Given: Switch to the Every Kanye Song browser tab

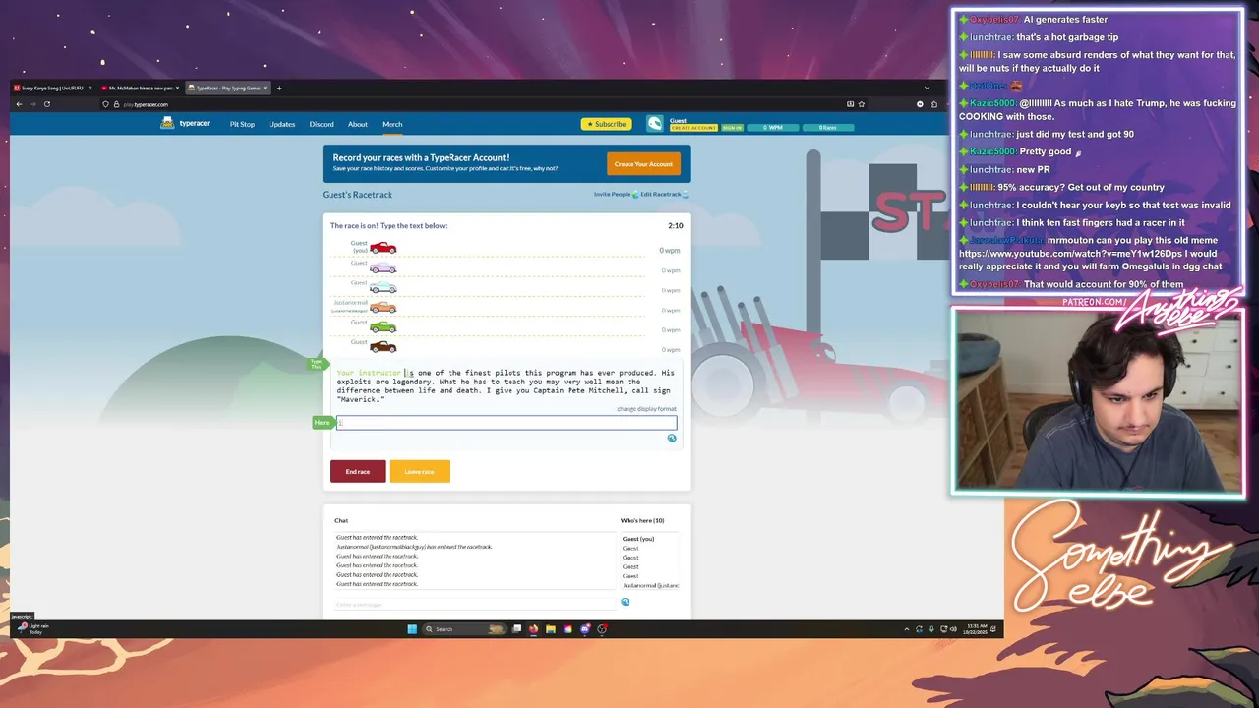Looking at the screenshot, I should (x=50, y=88).
